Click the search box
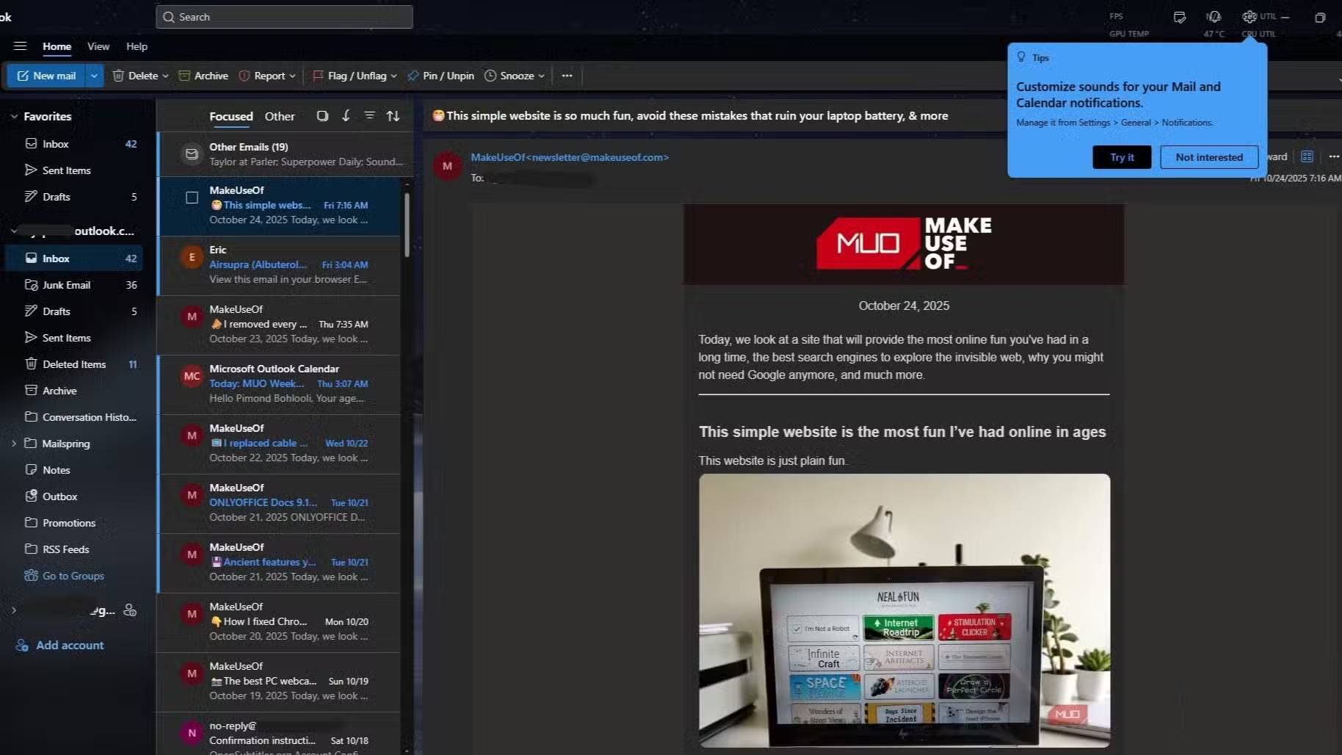Image resolution: width=1342 pixels, height=755 pixels. click(284, 17)
